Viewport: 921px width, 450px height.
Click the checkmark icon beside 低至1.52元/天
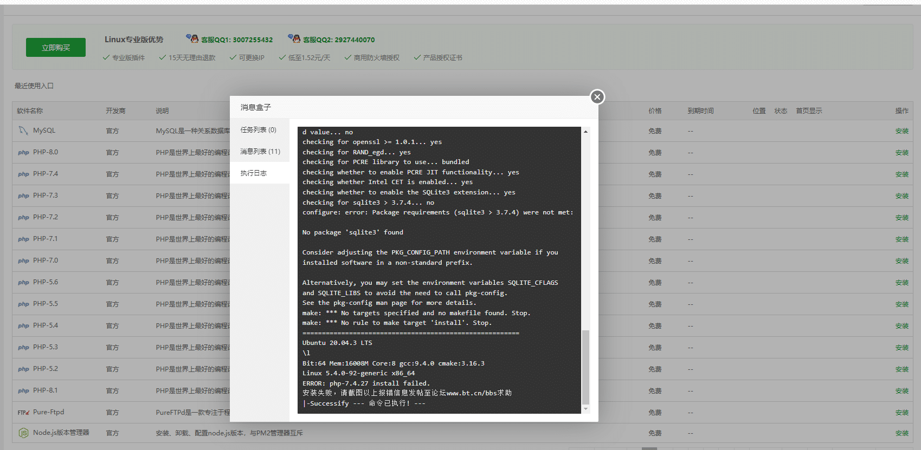point(282,57)
